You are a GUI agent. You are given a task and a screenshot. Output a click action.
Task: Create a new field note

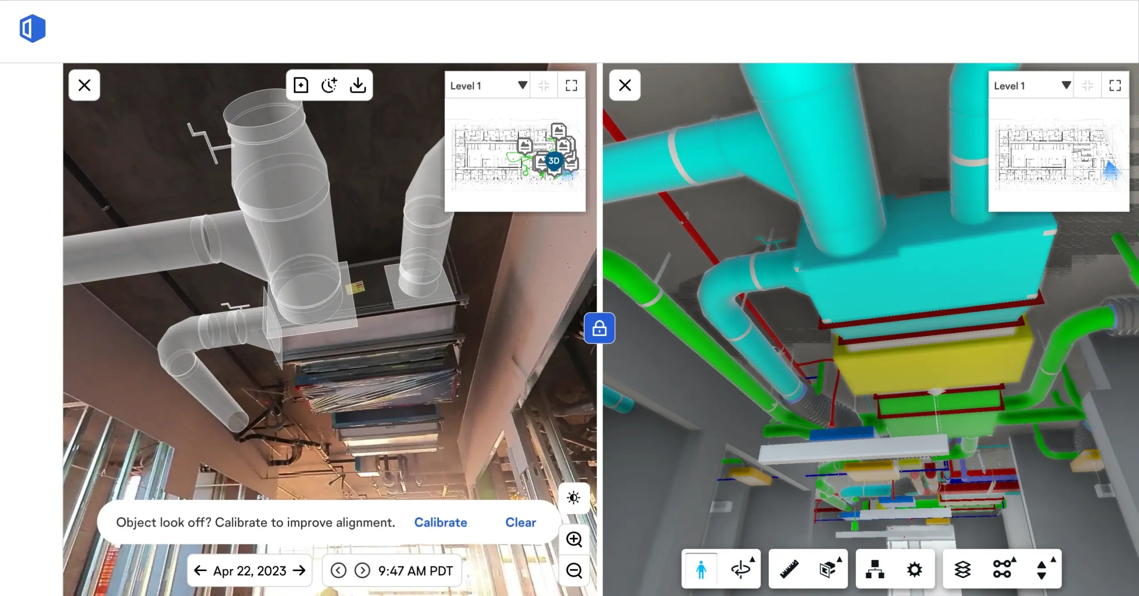[x=301, y=85]
